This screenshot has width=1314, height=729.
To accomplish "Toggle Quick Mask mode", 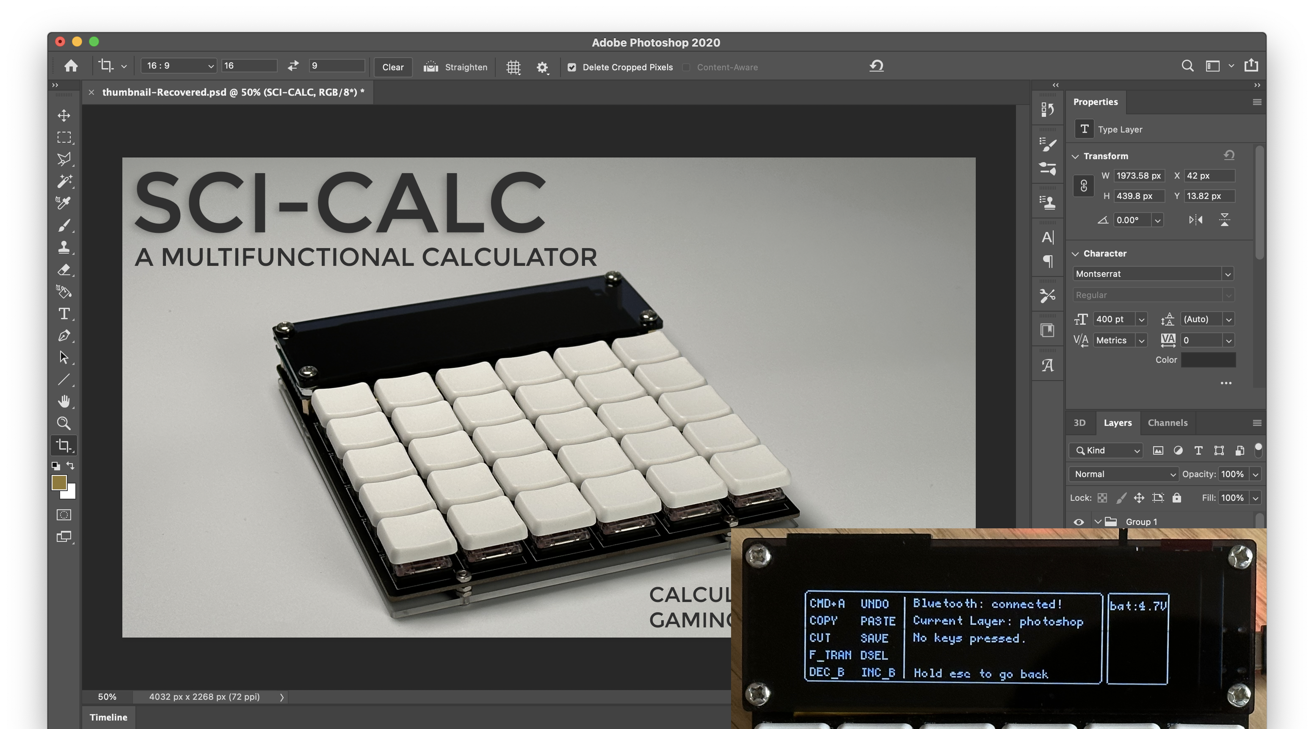I will point(64,515).
